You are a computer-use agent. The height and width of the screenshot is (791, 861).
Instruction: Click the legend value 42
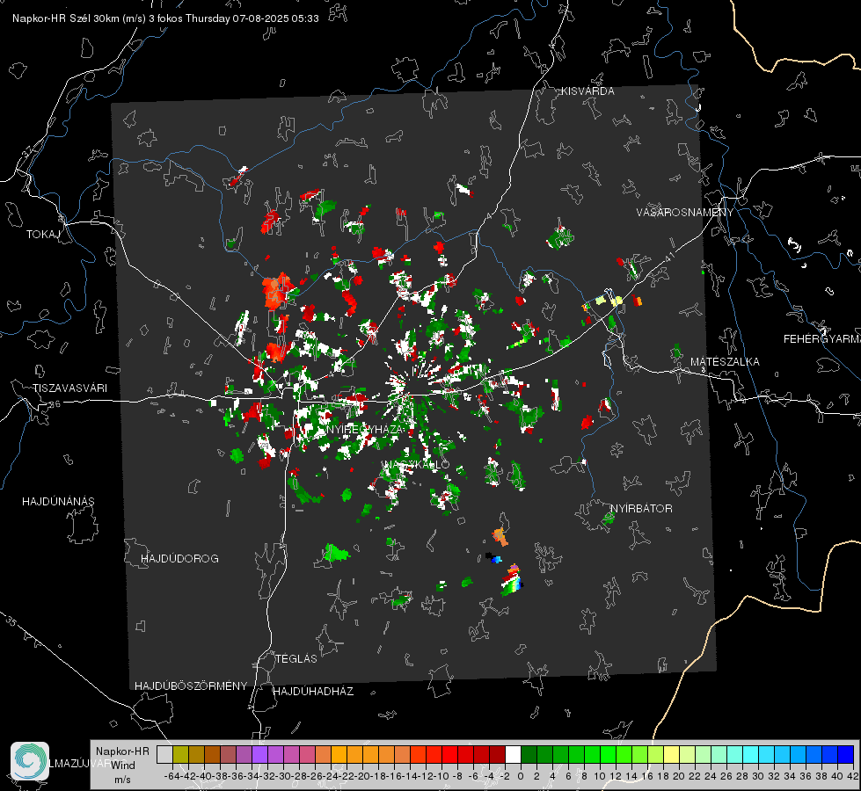(853, 776)
